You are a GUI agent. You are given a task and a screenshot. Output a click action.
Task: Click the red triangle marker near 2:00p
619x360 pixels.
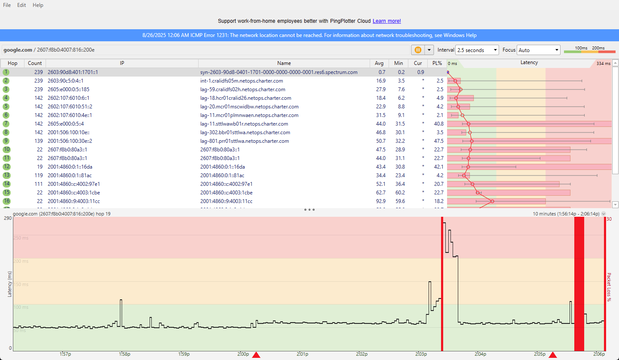(256, 355)
